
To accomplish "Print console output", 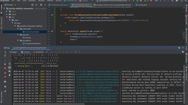I will (x=9, y=71).
